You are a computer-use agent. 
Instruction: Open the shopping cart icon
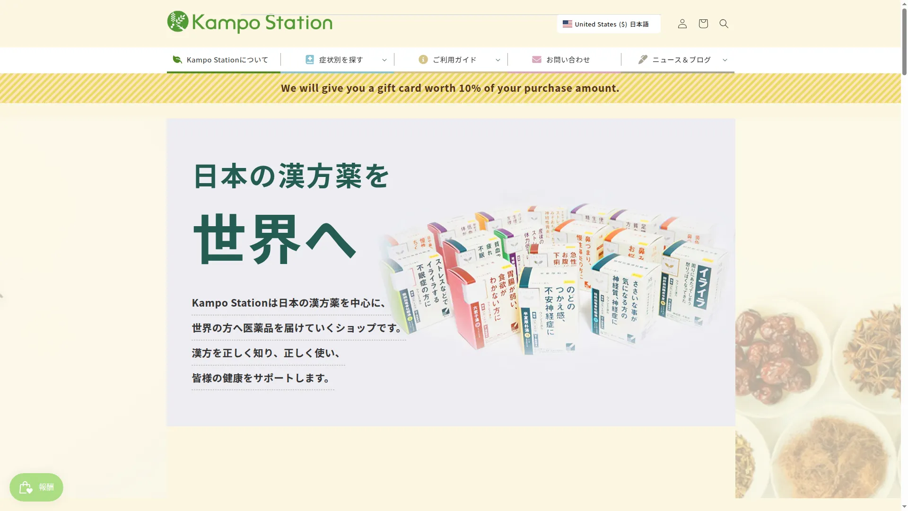[703, 24]
